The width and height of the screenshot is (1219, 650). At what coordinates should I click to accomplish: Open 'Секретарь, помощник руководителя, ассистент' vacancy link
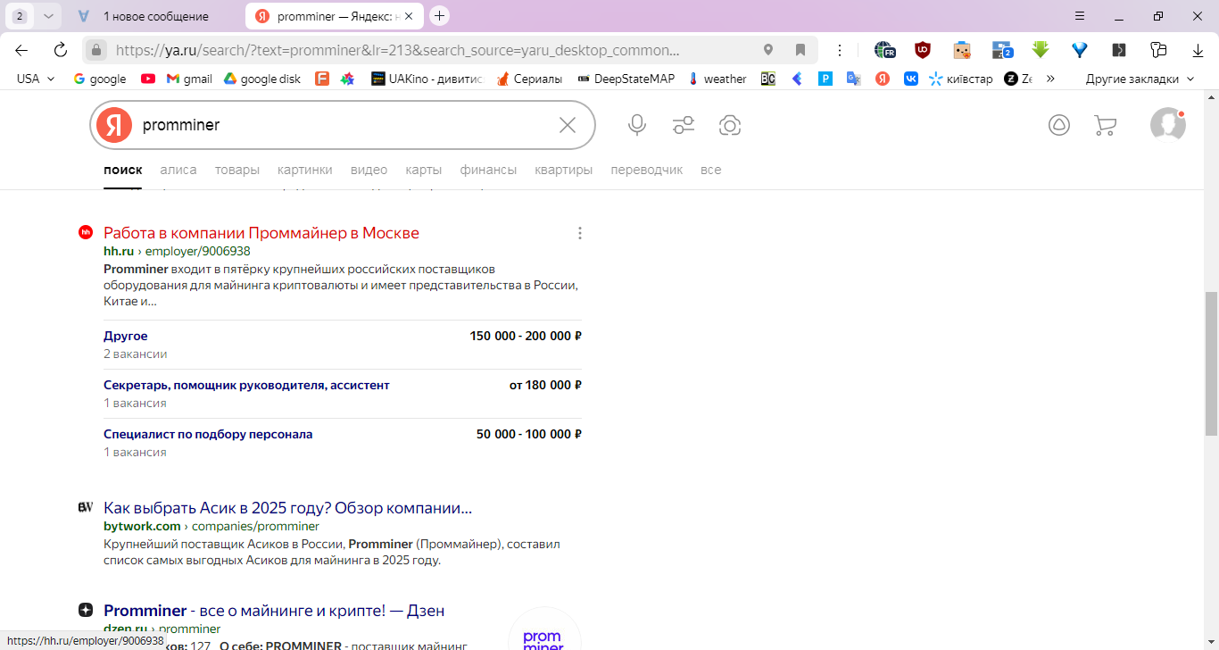tap(246, 385)
